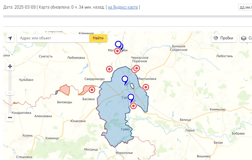This screenshot has width=252, height=160.
Task: Click the map zoom slider handle
Action: (10, 93)
